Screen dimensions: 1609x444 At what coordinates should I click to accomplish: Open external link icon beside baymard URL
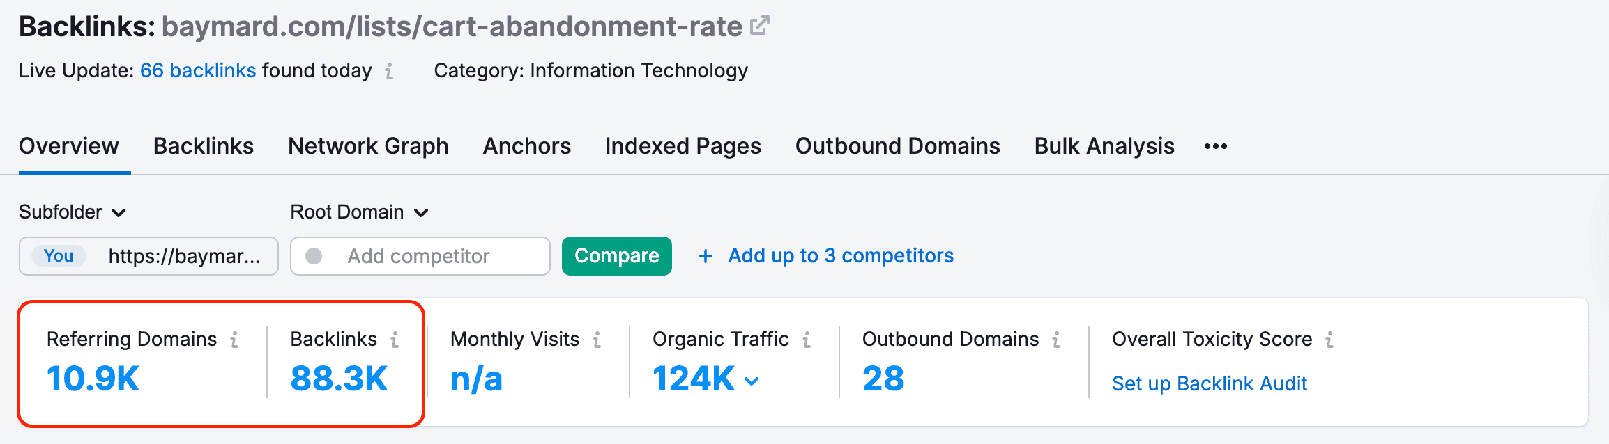click(759, 26)
